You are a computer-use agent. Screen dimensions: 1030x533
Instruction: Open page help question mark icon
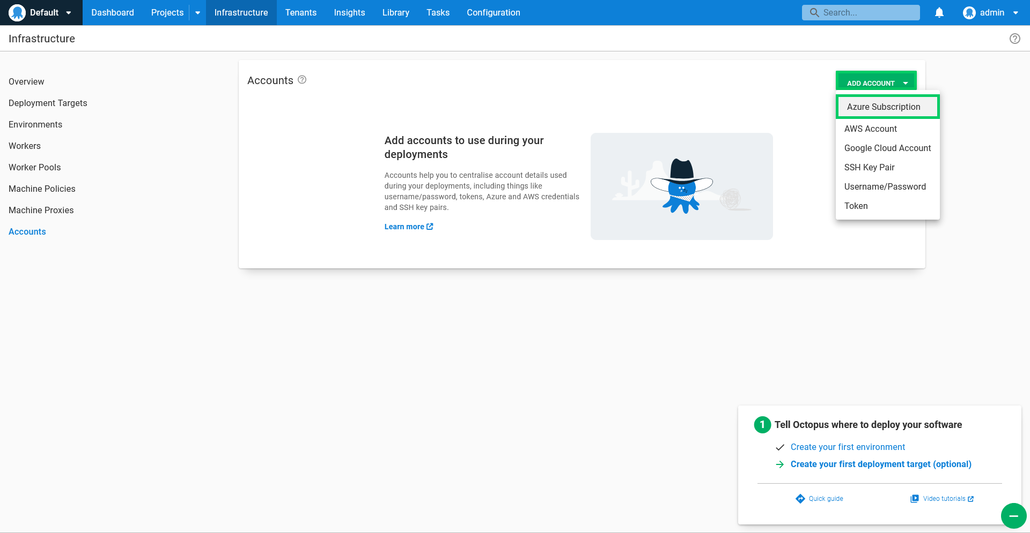coord(1015,39)
